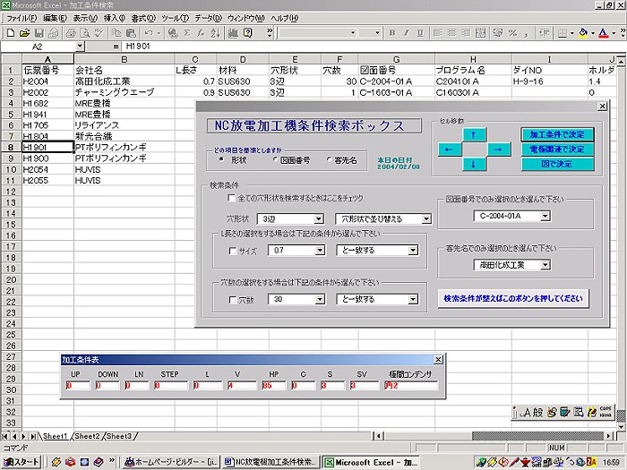627x470 pixels.
Task: Click the Excel Help question mark icon
Action: [250, 33]
